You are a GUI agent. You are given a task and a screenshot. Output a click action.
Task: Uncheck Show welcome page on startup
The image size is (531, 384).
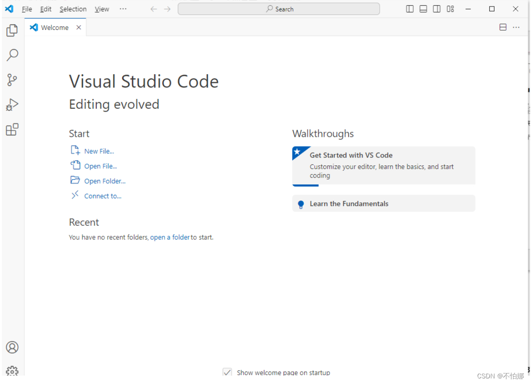[x=227, y=372]
